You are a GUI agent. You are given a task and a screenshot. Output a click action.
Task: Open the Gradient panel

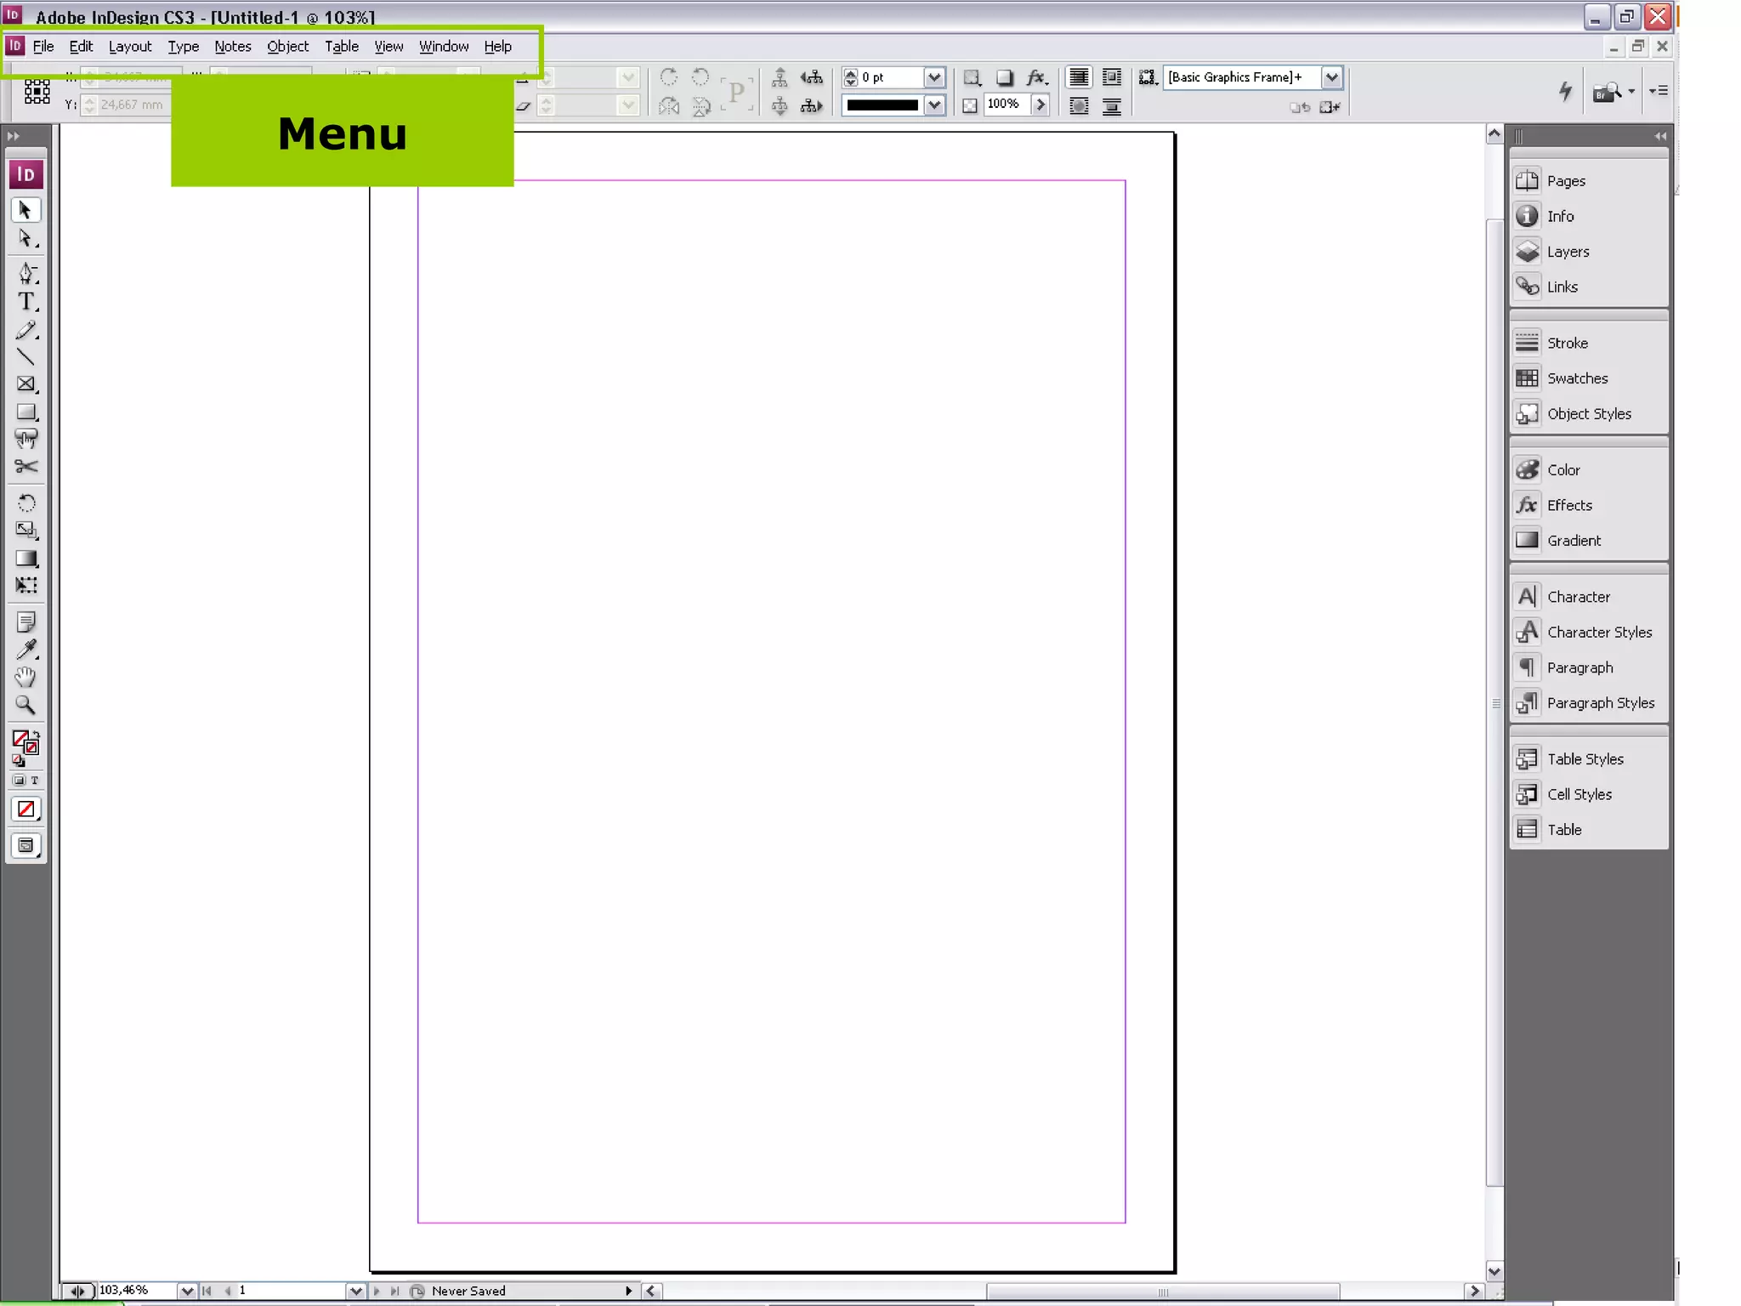1588,540
